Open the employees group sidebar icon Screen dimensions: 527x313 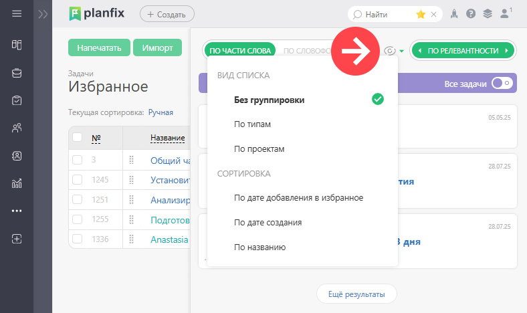click(17, 128)
